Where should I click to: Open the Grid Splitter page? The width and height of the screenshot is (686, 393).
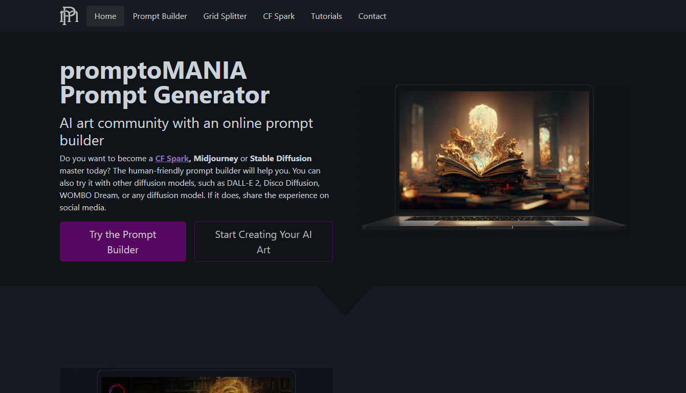pos(225,16)
